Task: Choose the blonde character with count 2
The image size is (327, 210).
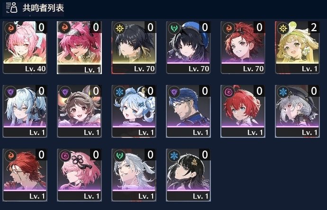Action: pos(297,47)
